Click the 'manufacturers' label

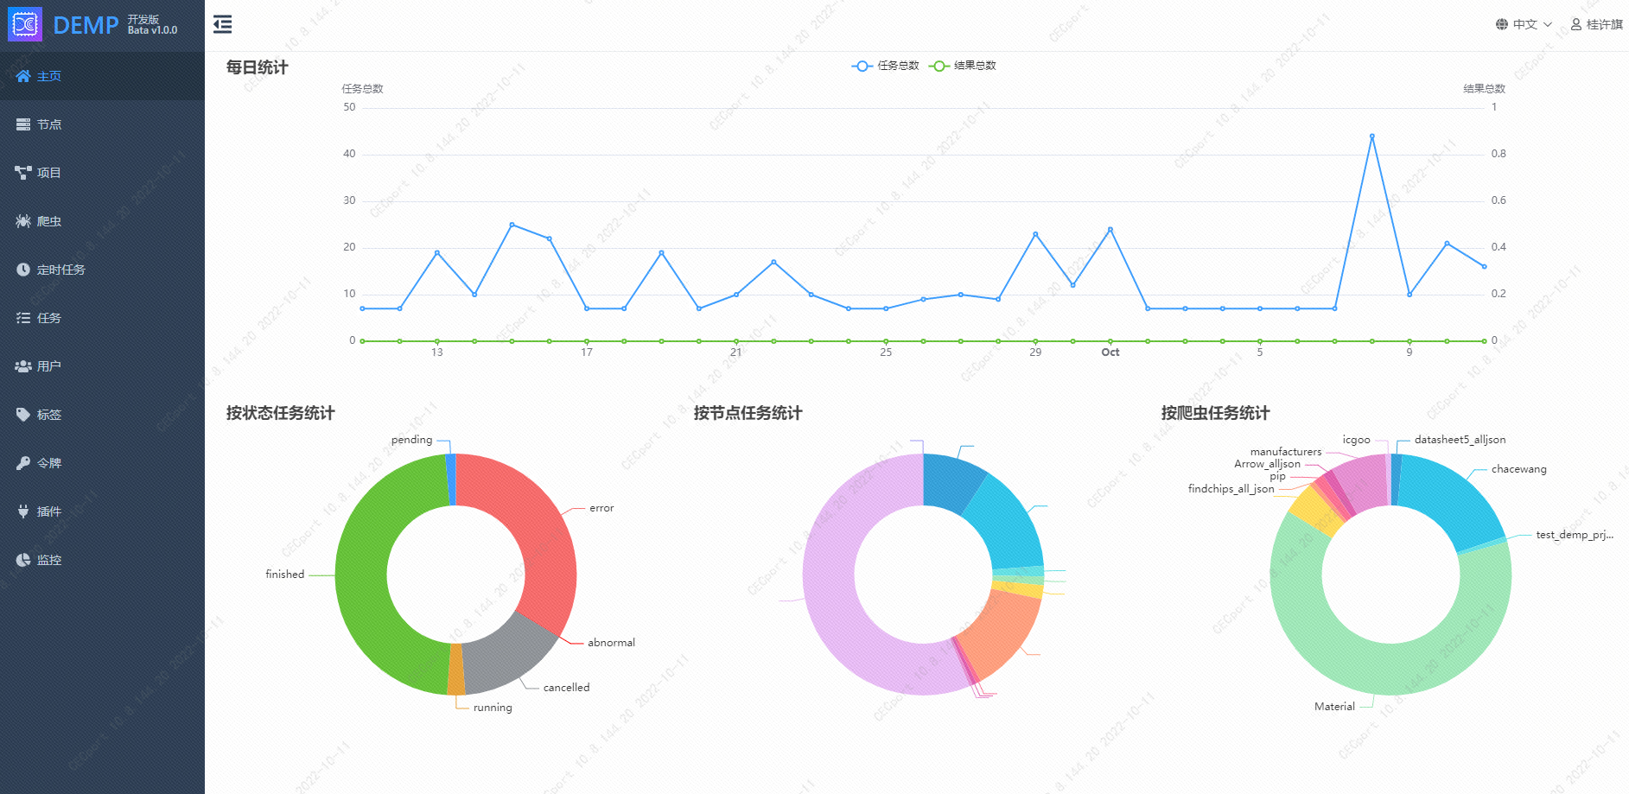point(1286,452)
